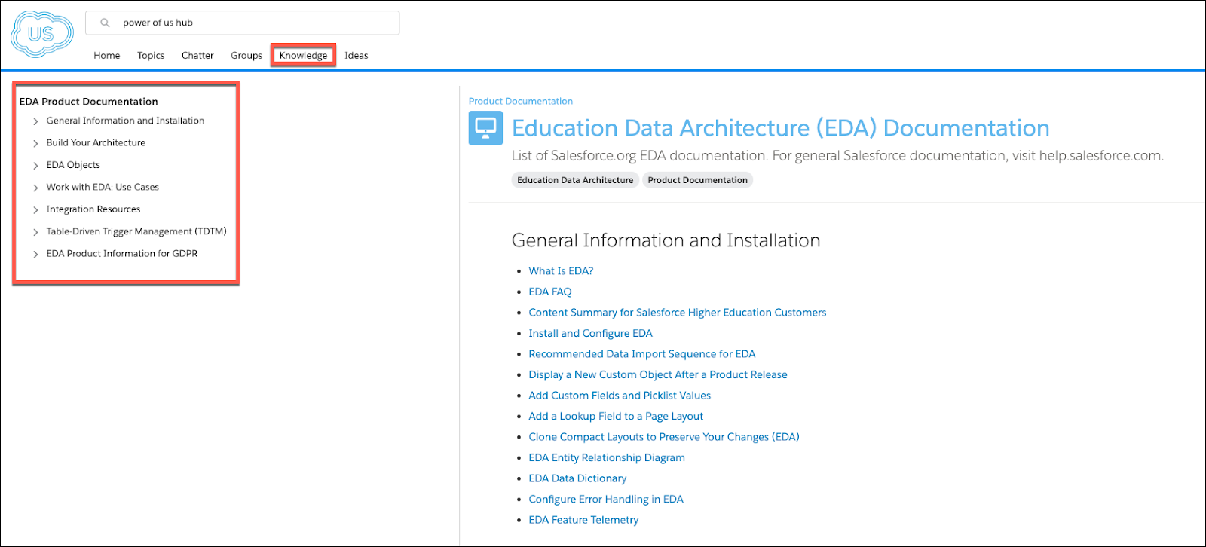Expand EDA Product Information for GDPR chevron
Screen dimensions: 1206x547
coord(35,255)
